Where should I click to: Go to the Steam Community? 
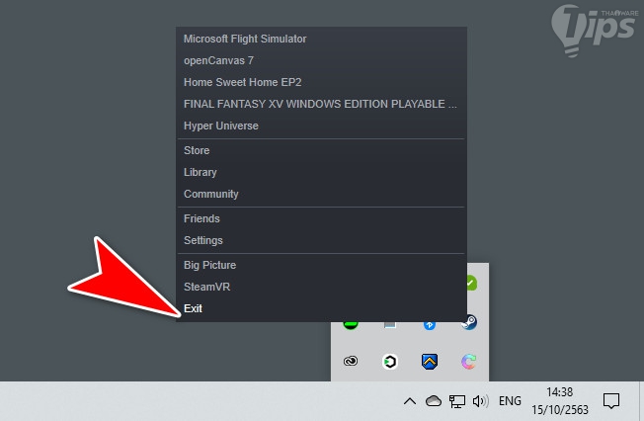coord(321,194)
